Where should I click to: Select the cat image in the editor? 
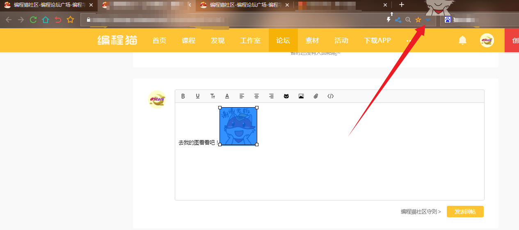click(x=238, y=126)
